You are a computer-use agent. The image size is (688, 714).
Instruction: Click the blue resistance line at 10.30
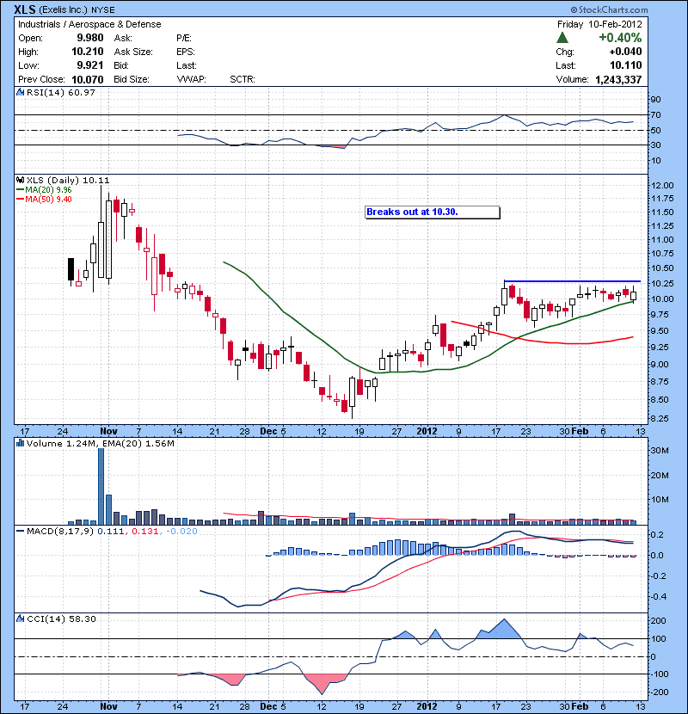(573, 281)
